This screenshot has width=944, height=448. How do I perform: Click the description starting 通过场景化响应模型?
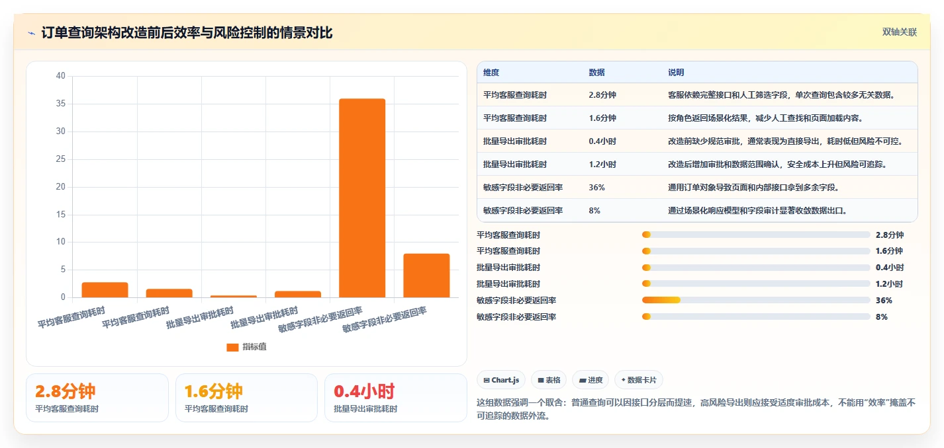[758, 210]
